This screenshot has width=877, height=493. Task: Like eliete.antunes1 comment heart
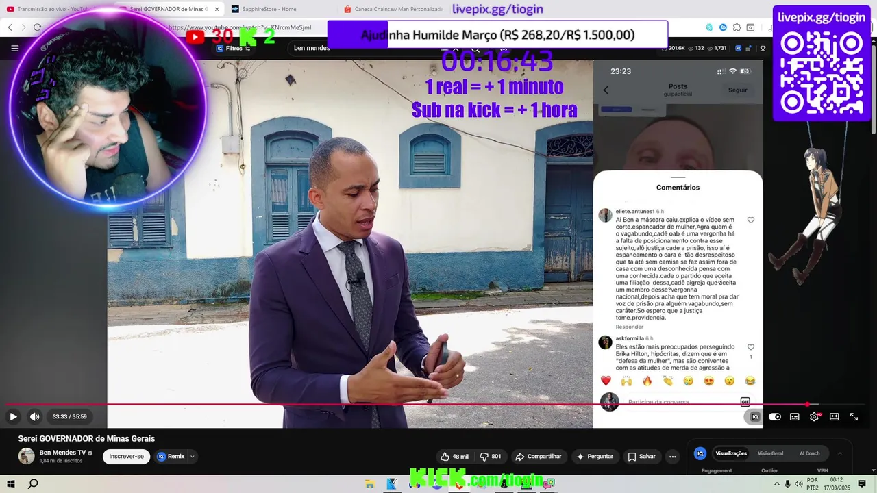(751, 220)
